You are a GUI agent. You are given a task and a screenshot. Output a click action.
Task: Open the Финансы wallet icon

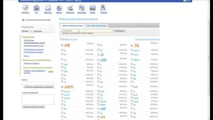click(48, 8)
